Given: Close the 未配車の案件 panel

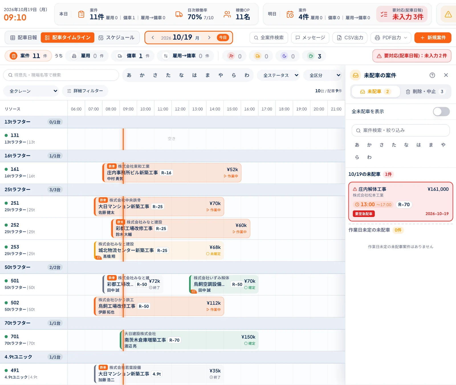Looking at the screenshot, I should point(446,75).
